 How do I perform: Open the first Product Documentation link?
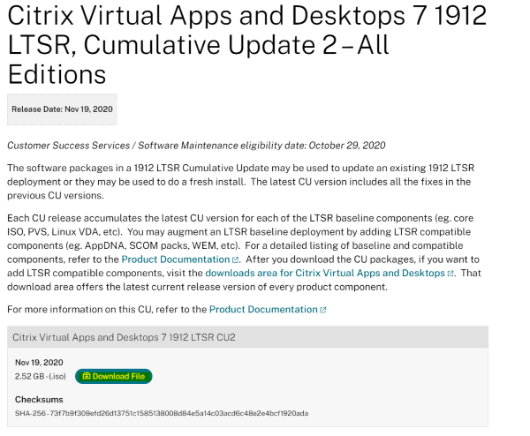pos(176,259)
